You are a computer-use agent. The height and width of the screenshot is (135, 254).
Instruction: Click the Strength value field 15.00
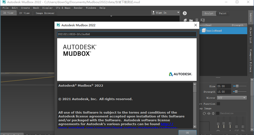tap(224, 92)
